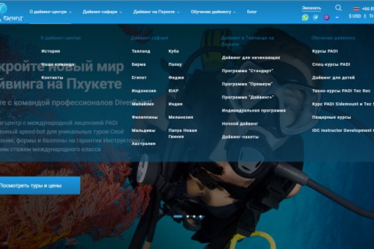This screenshot has height=249, width=374.
Task: Choose 'ЮАР' safari destination
Action: [173, 91]
